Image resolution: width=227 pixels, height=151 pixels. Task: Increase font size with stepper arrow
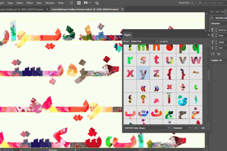click(x=216, y=29)
